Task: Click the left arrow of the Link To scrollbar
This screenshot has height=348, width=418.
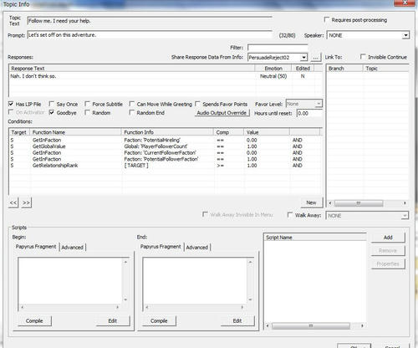Action: pyautogui.click(x=330, y=203)
